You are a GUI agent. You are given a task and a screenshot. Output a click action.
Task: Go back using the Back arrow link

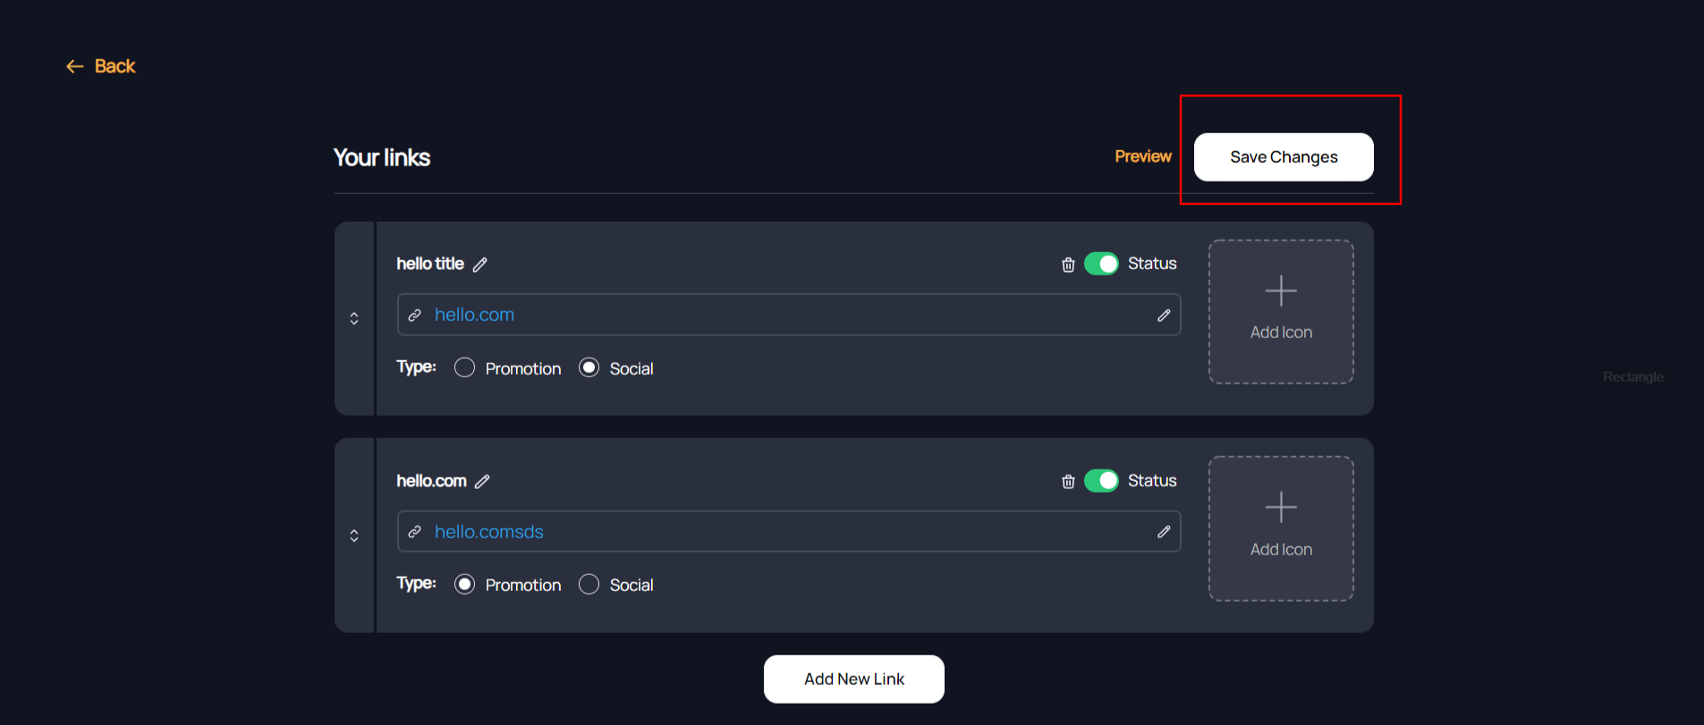click(x=100, y=66)
